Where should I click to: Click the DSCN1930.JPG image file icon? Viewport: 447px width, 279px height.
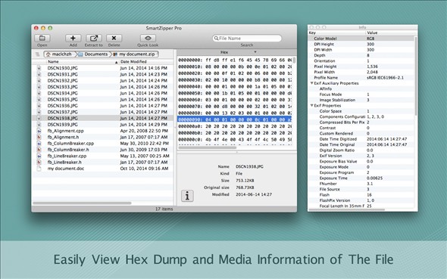pos(39,68)
